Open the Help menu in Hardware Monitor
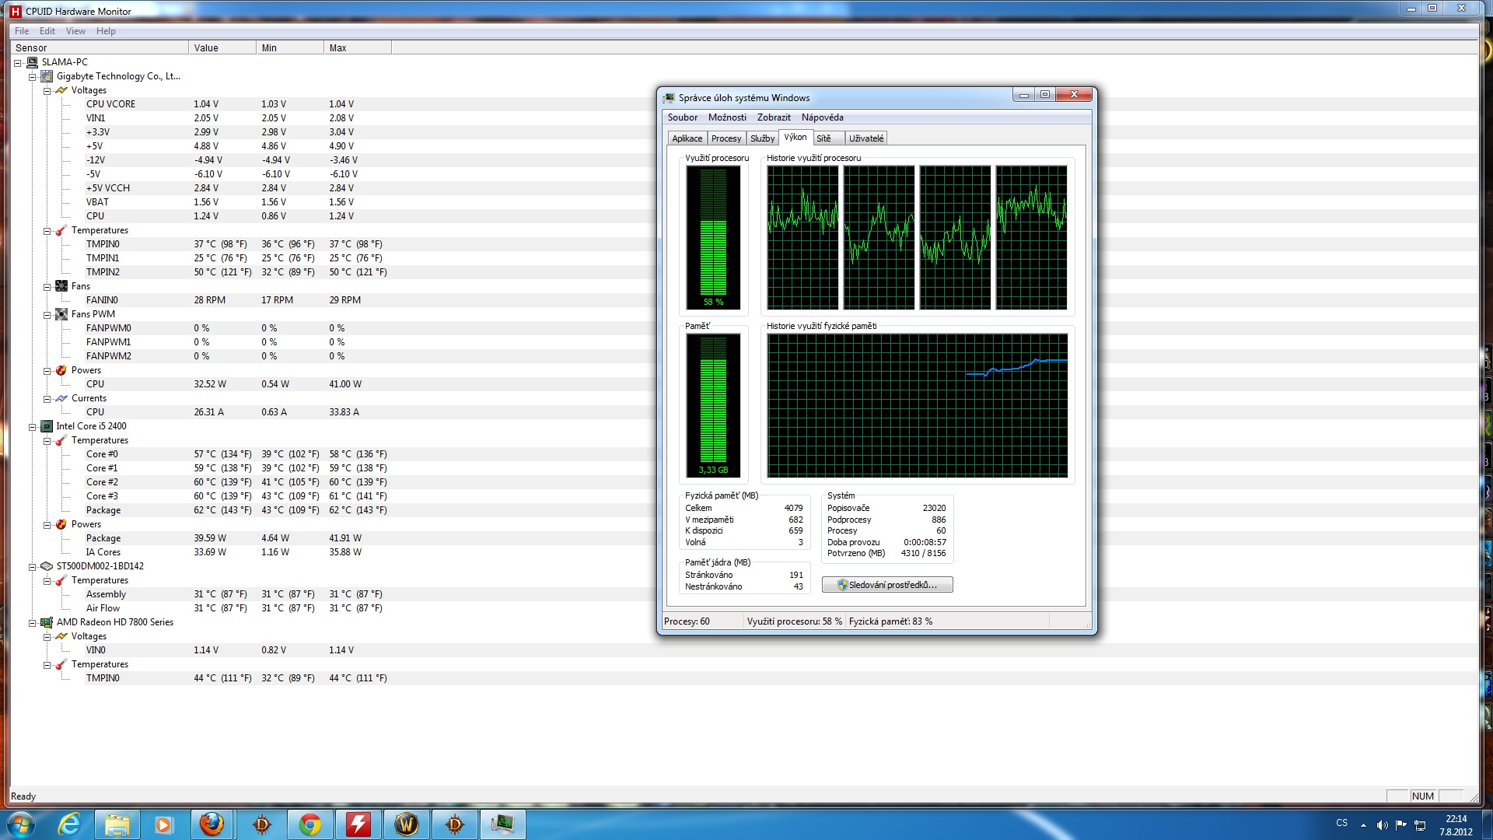The width and height of the screenshot is (1493, 840). pos(106,31)
